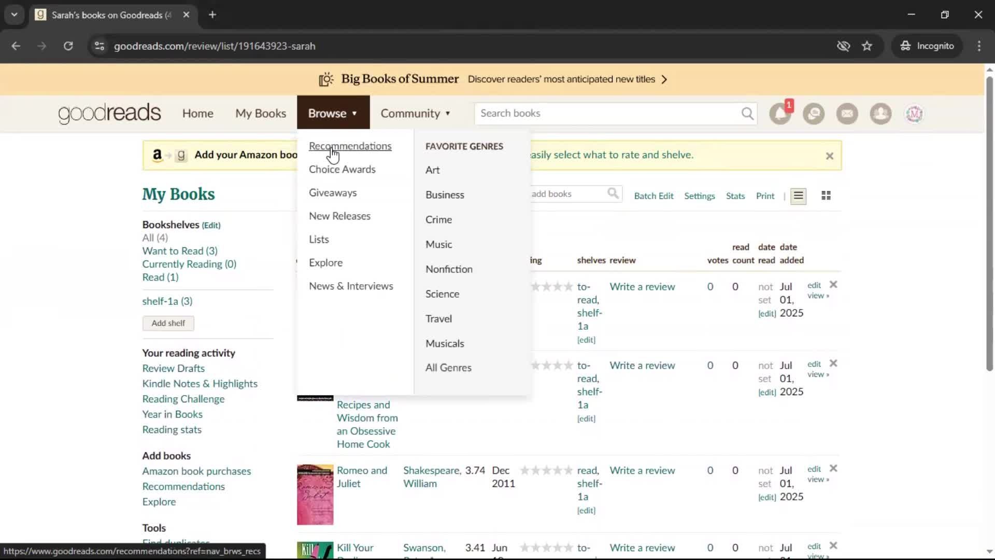Select Lists in Browse menu
995x560 pixels.
point(319,240)
